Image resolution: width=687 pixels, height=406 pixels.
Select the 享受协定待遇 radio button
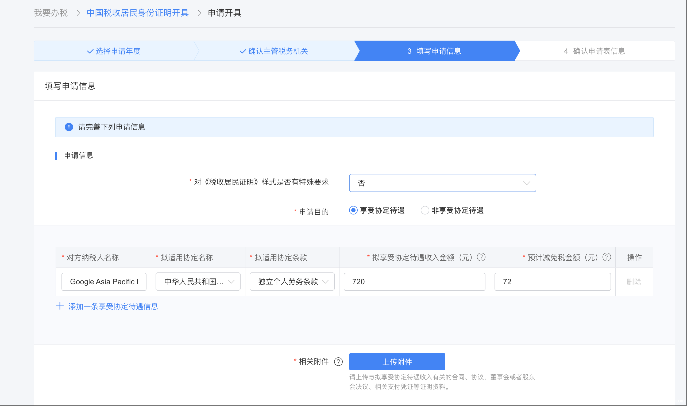pos(353,210)
